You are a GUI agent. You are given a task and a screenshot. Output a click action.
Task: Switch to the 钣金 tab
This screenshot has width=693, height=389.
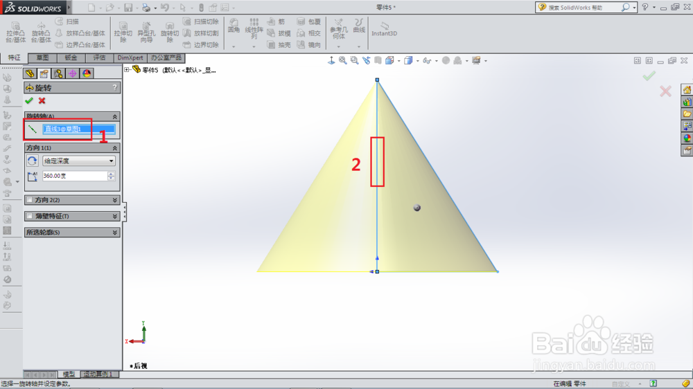[x=71, y=58]
